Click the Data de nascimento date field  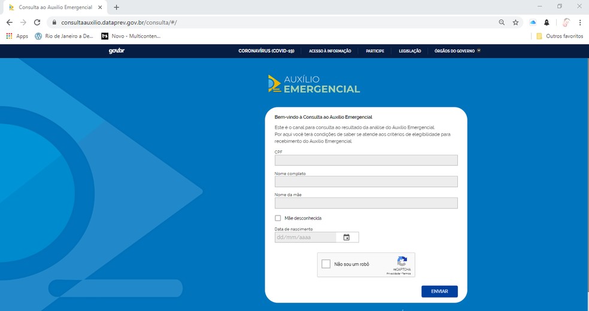click(305, 237)
